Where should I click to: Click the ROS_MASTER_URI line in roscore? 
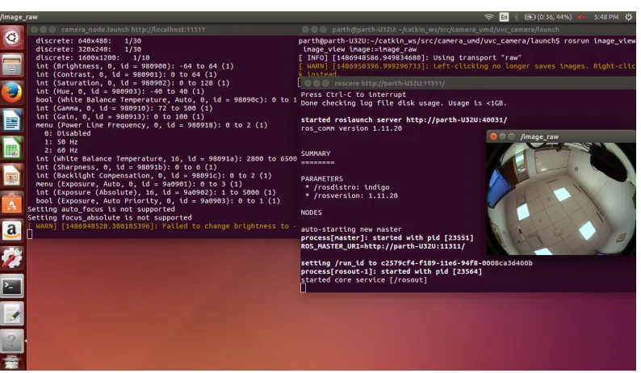pos(383,246)
